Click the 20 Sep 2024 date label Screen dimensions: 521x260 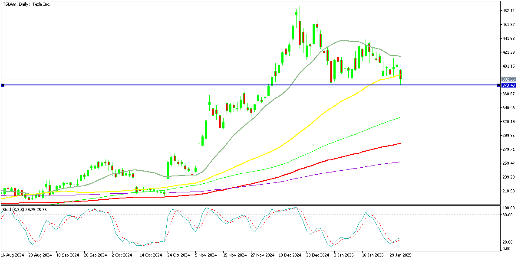tap(95, 255)
